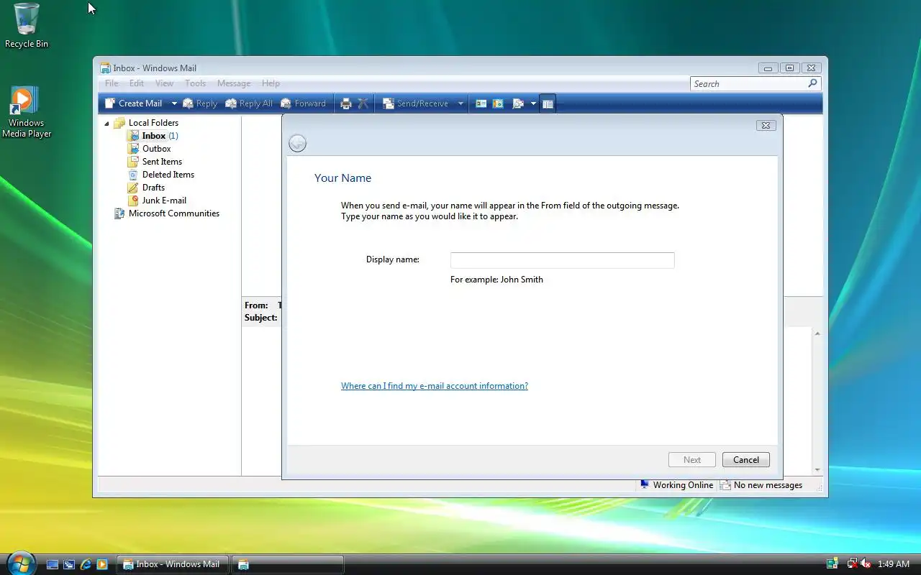Open Windows Calendar from the toolbar icon
This screenshot has width=921, height=575.
click(498, 103)
